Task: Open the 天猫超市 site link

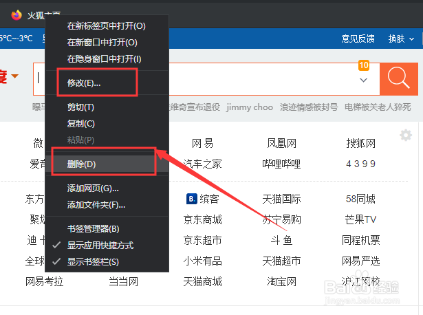Action: [281, 261]
